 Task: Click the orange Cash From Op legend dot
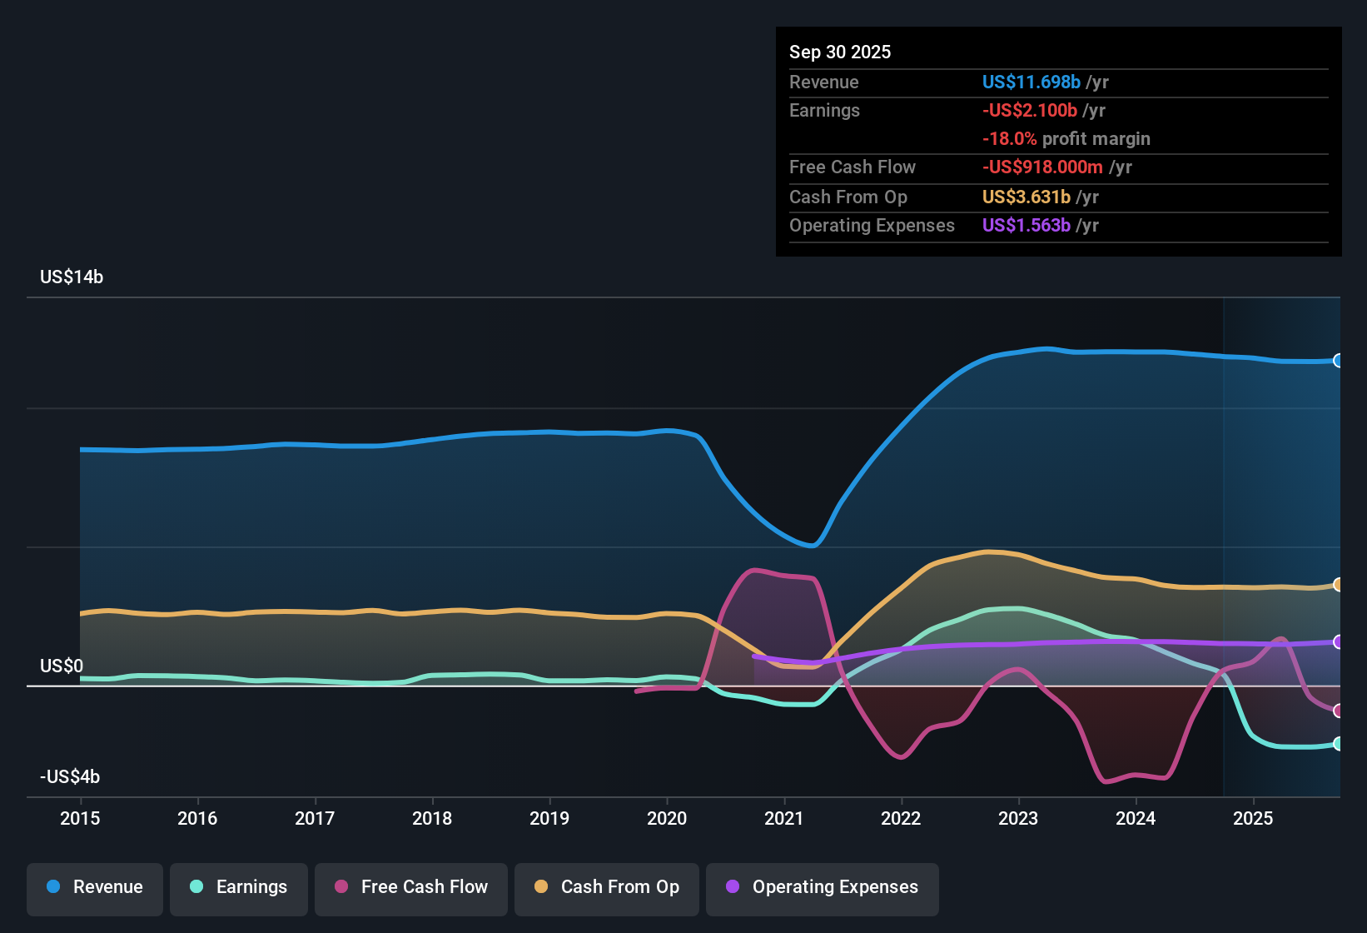(x=541, y=887)
